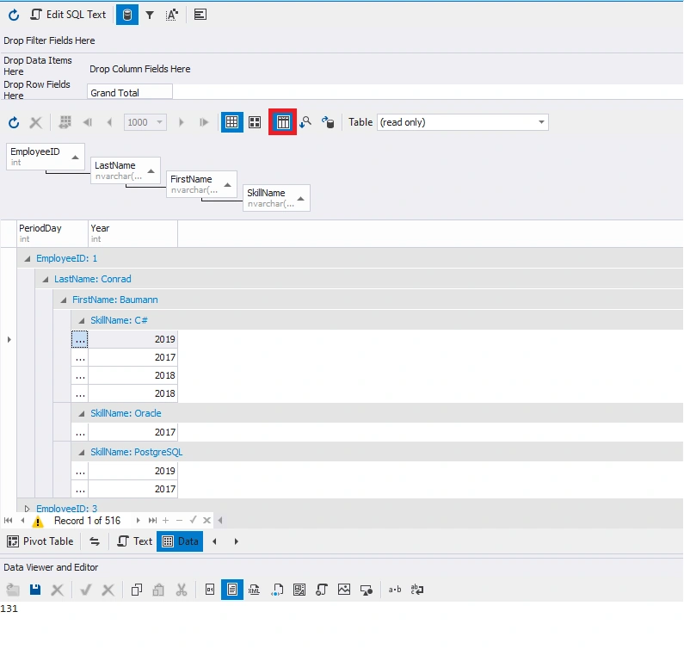The image size is (684, 649).
Task: Switch to the Data tab
Action: point(180,541)
